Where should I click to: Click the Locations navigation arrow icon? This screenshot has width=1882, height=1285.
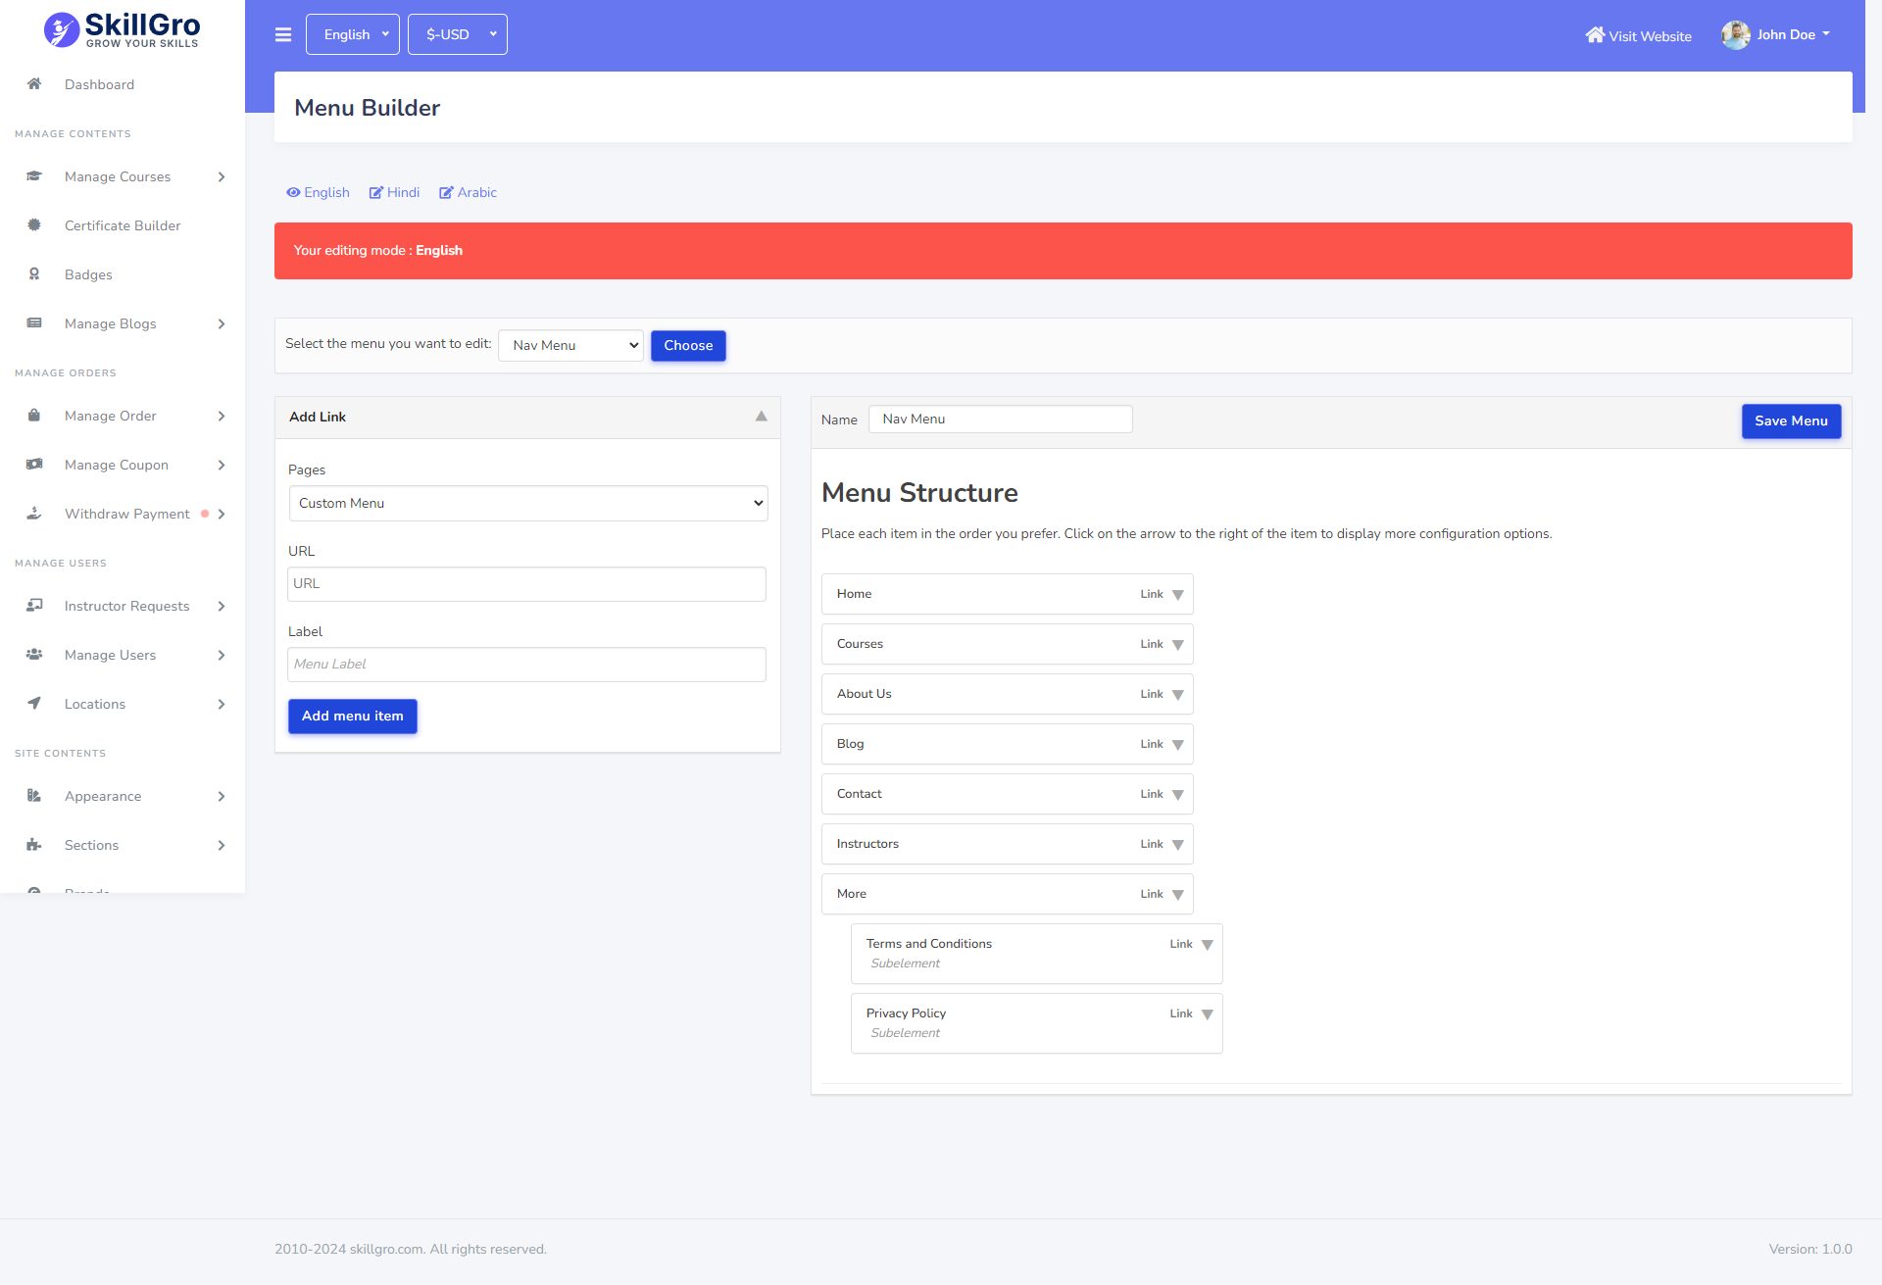tap(222, 704)
